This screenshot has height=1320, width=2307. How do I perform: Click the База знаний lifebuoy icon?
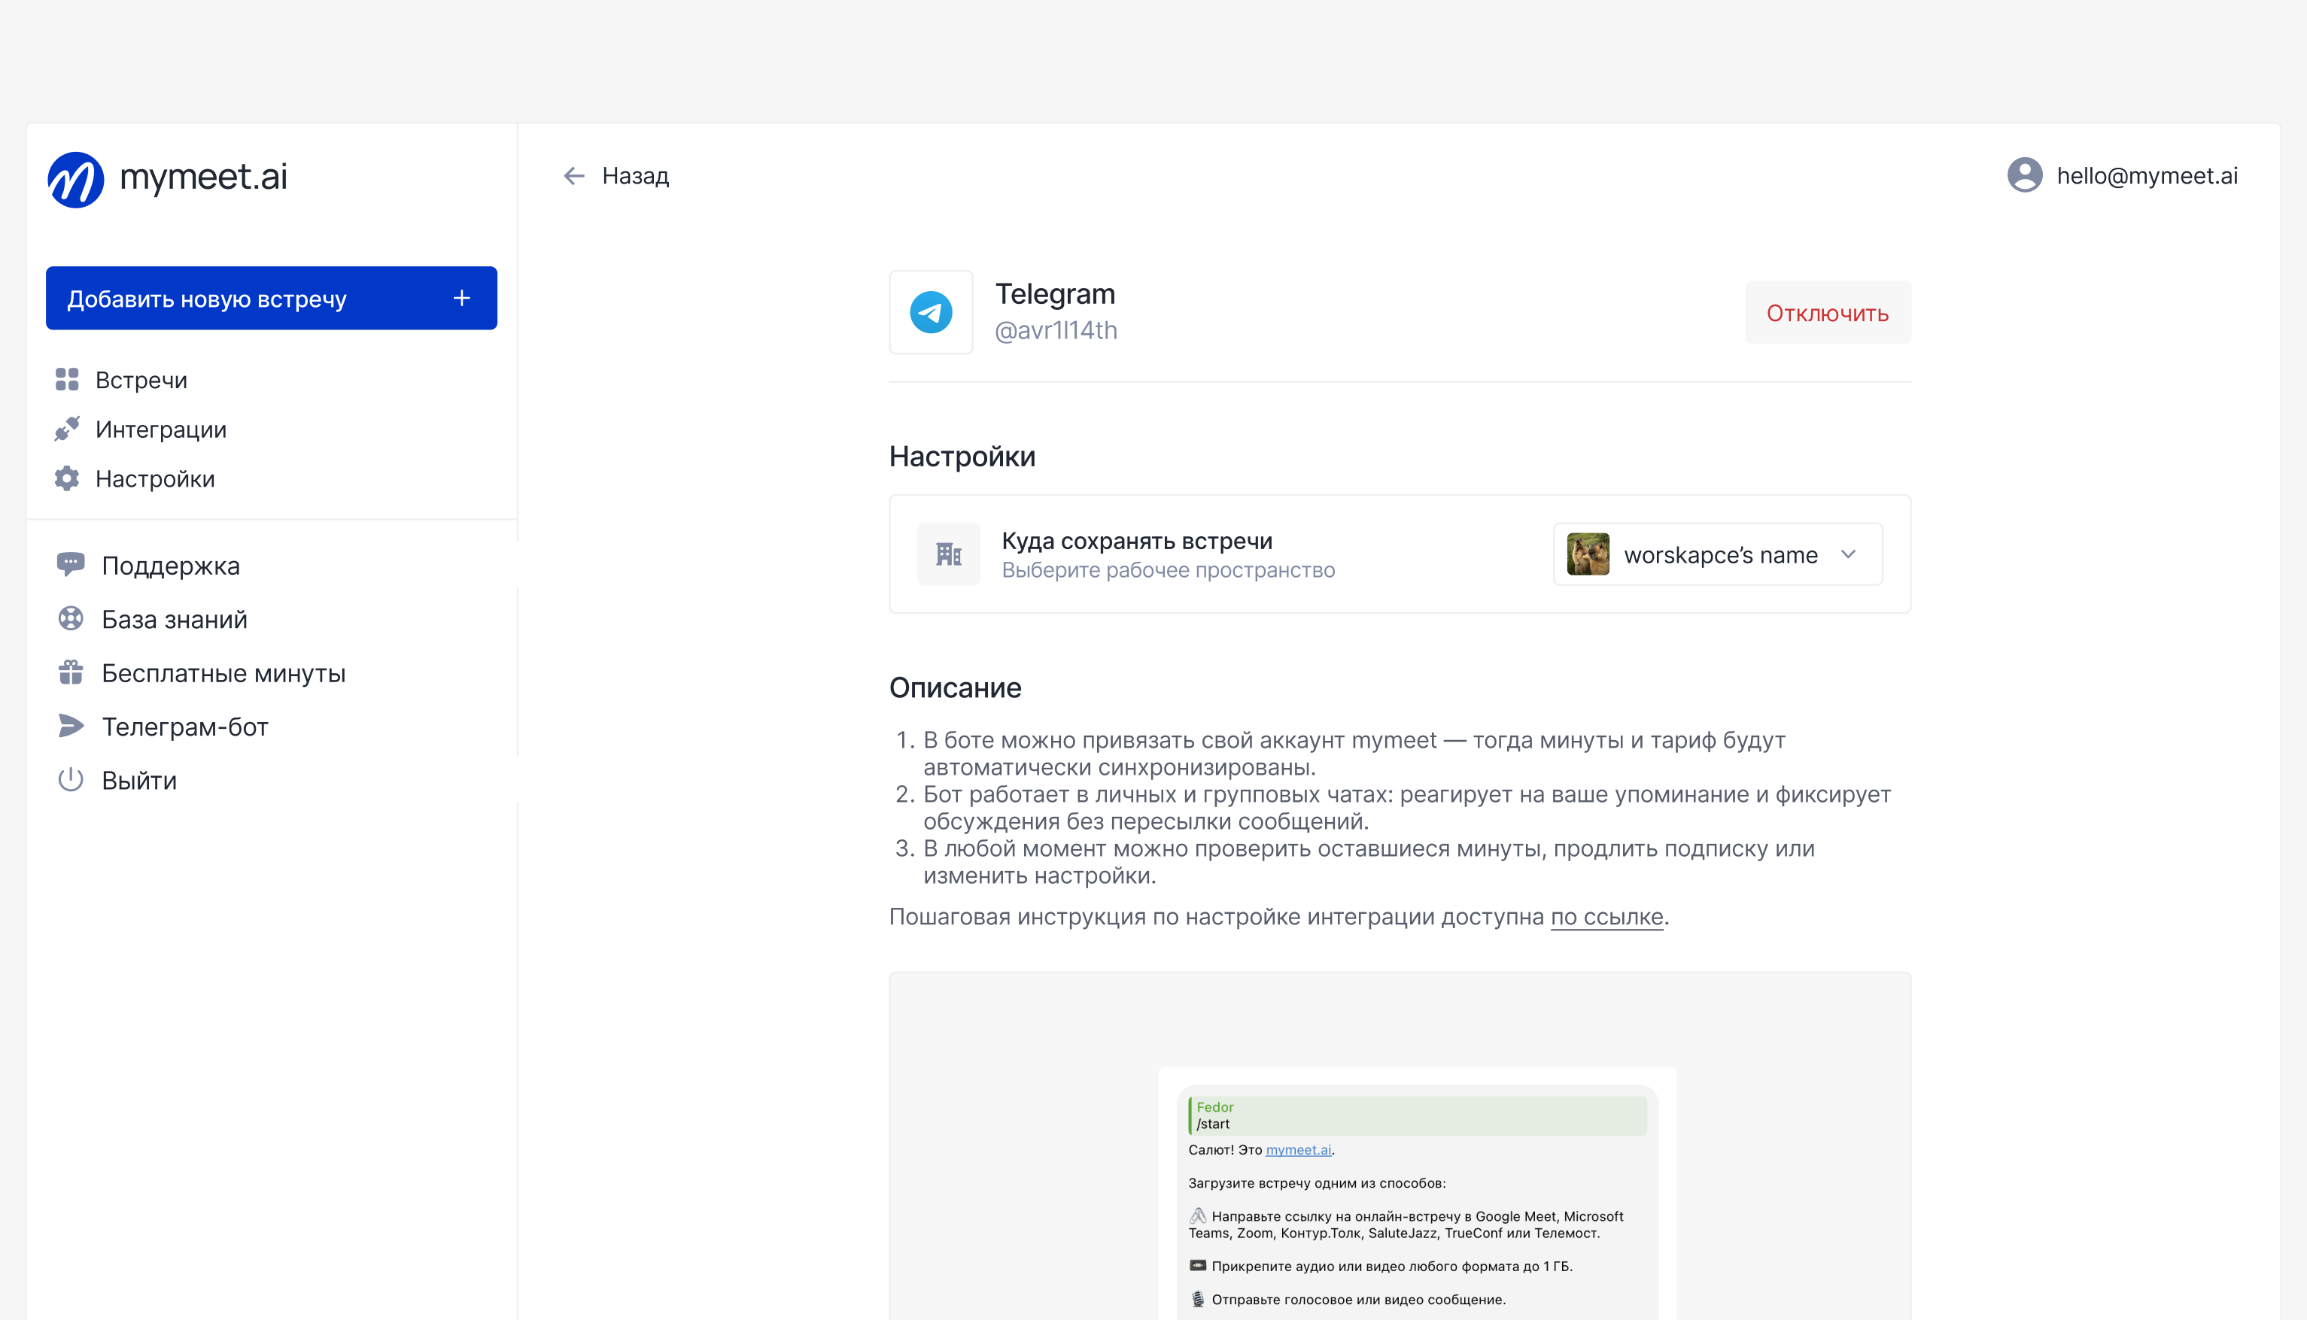71,619
